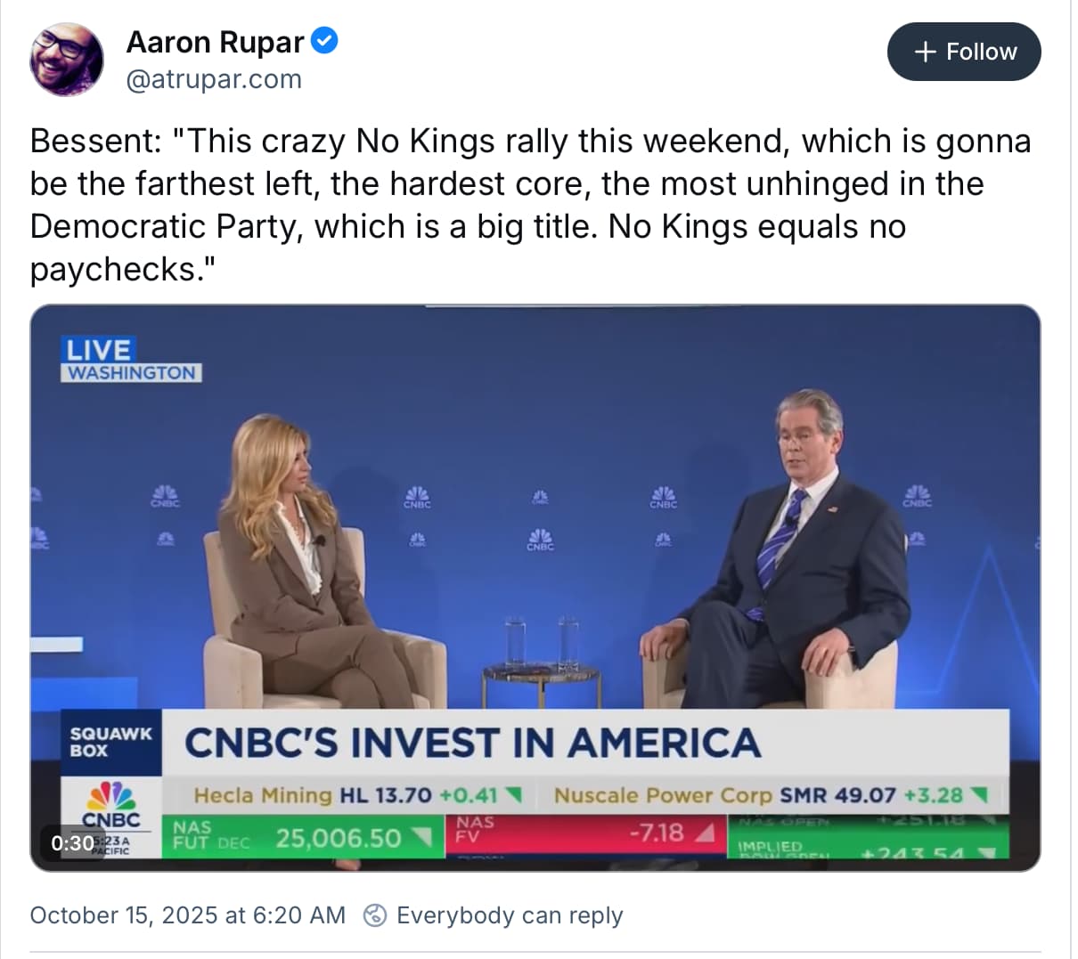This screenshot has height=959, width=1078.
Task: Click the NAS FUT DEC 25,006.50 quote
Action: [303, 837]
